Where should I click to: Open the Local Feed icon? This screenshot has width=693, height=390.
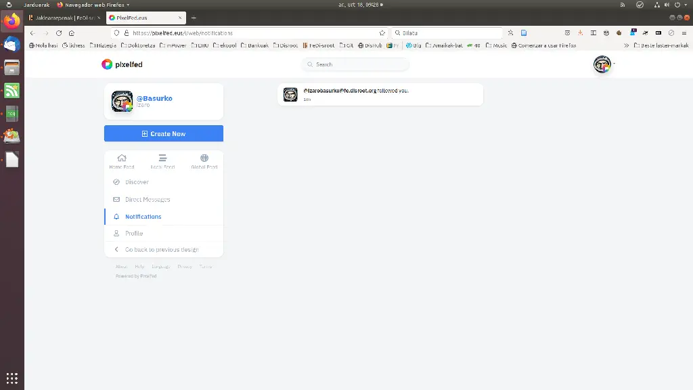(x=162, y=158)
